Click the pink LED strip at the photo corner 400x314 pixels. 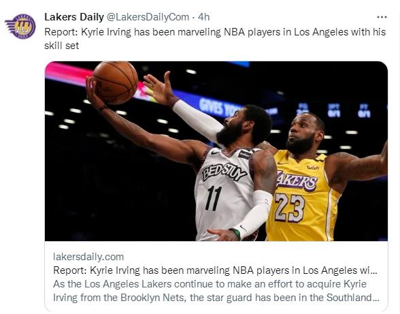point(69,74)
